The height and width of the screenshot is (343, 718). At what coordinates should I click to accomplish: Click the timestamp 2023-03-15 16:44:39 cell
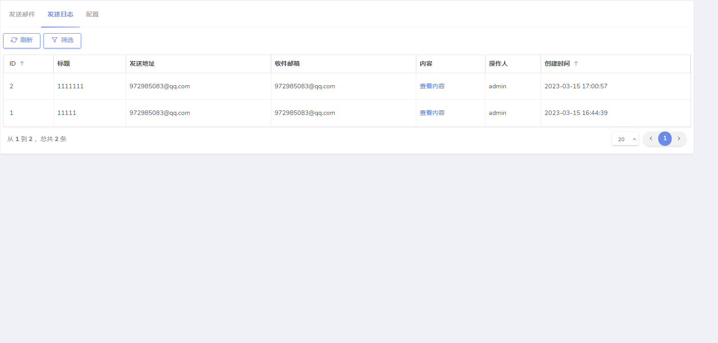576,113
